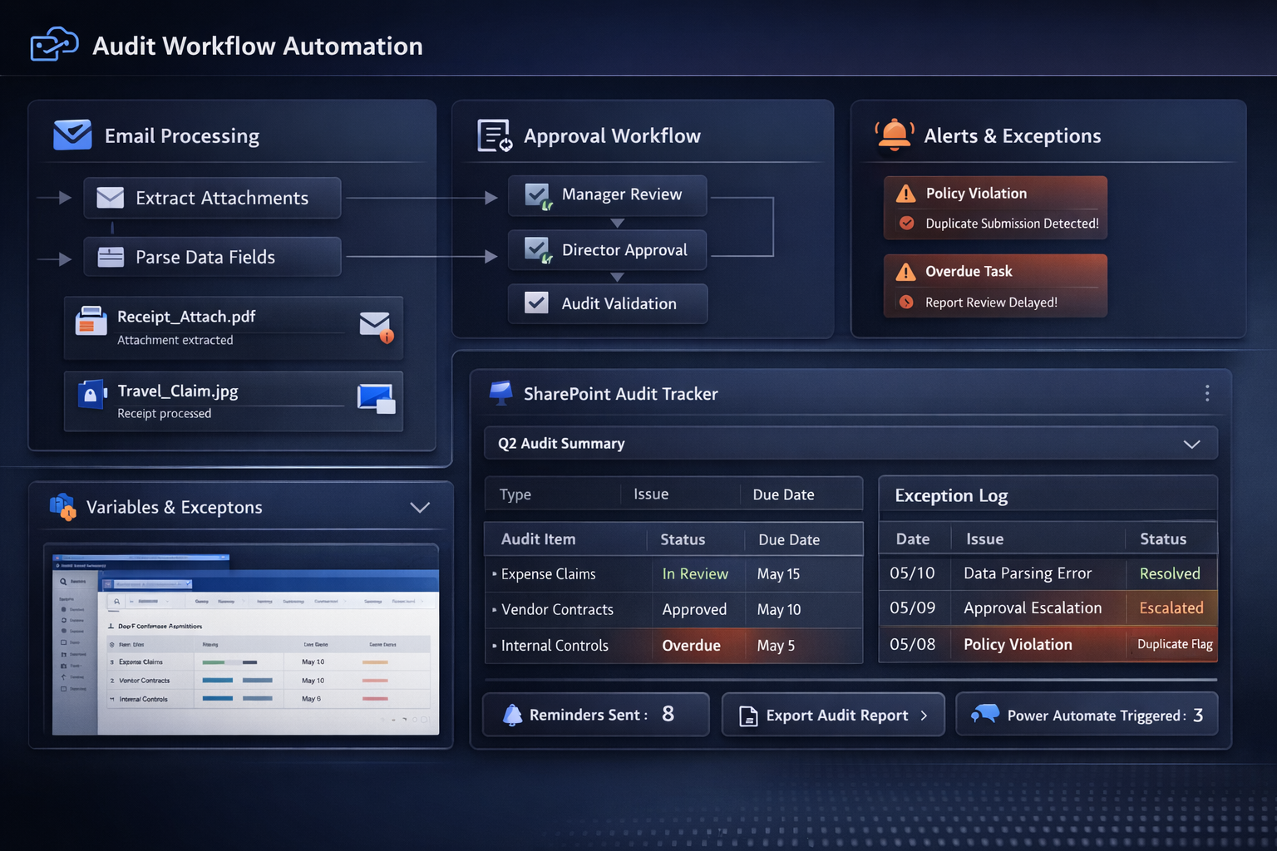Click the Policy Violation warning triangle icon
Screen dimensions: 1277x851
pos(905,194)
